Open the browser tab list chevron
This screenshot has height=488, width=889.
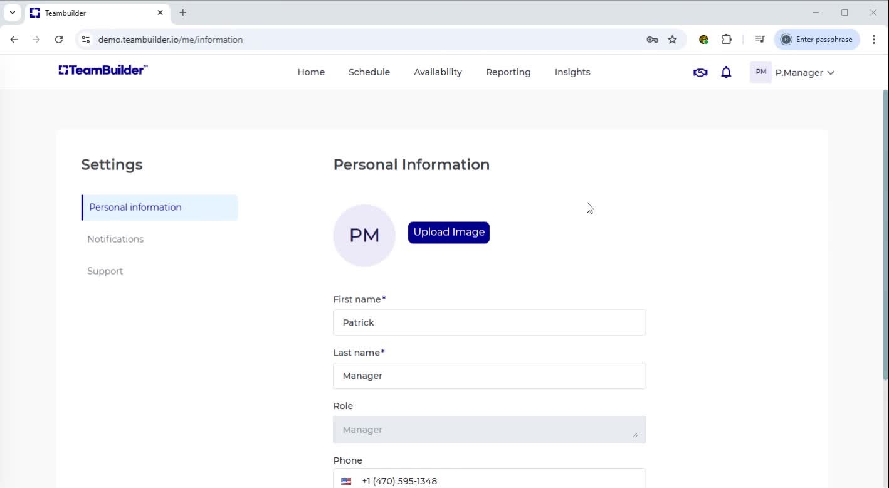click(12, 13)
